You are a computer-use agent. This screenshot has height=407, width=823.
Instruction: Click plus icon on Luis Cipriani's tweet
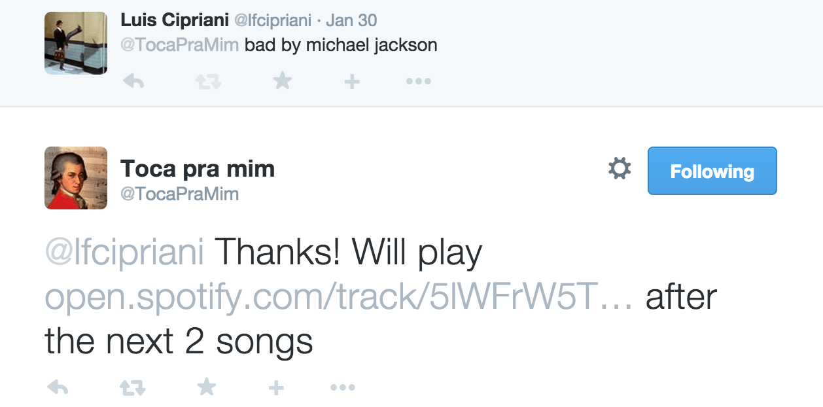tap(352, 82)
